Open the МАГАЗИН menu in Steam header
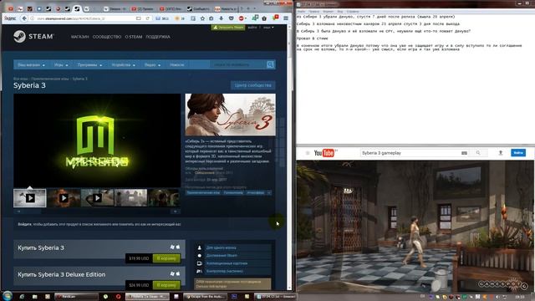Viewport: 535px width, 301px height. (x=80, y=37)
